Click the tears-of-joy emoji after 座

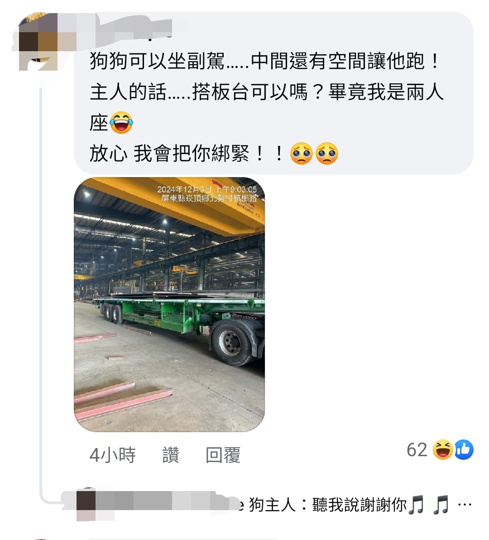coord(121,123)
